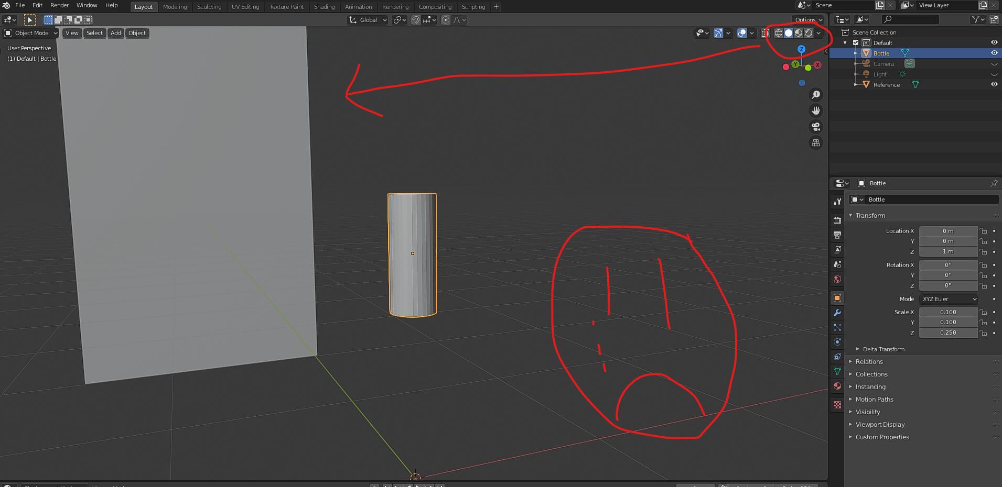Screen dimensions: 1002x487
Task: Hide the Bottle object in the outliner
Action: [x=994, y=53]
